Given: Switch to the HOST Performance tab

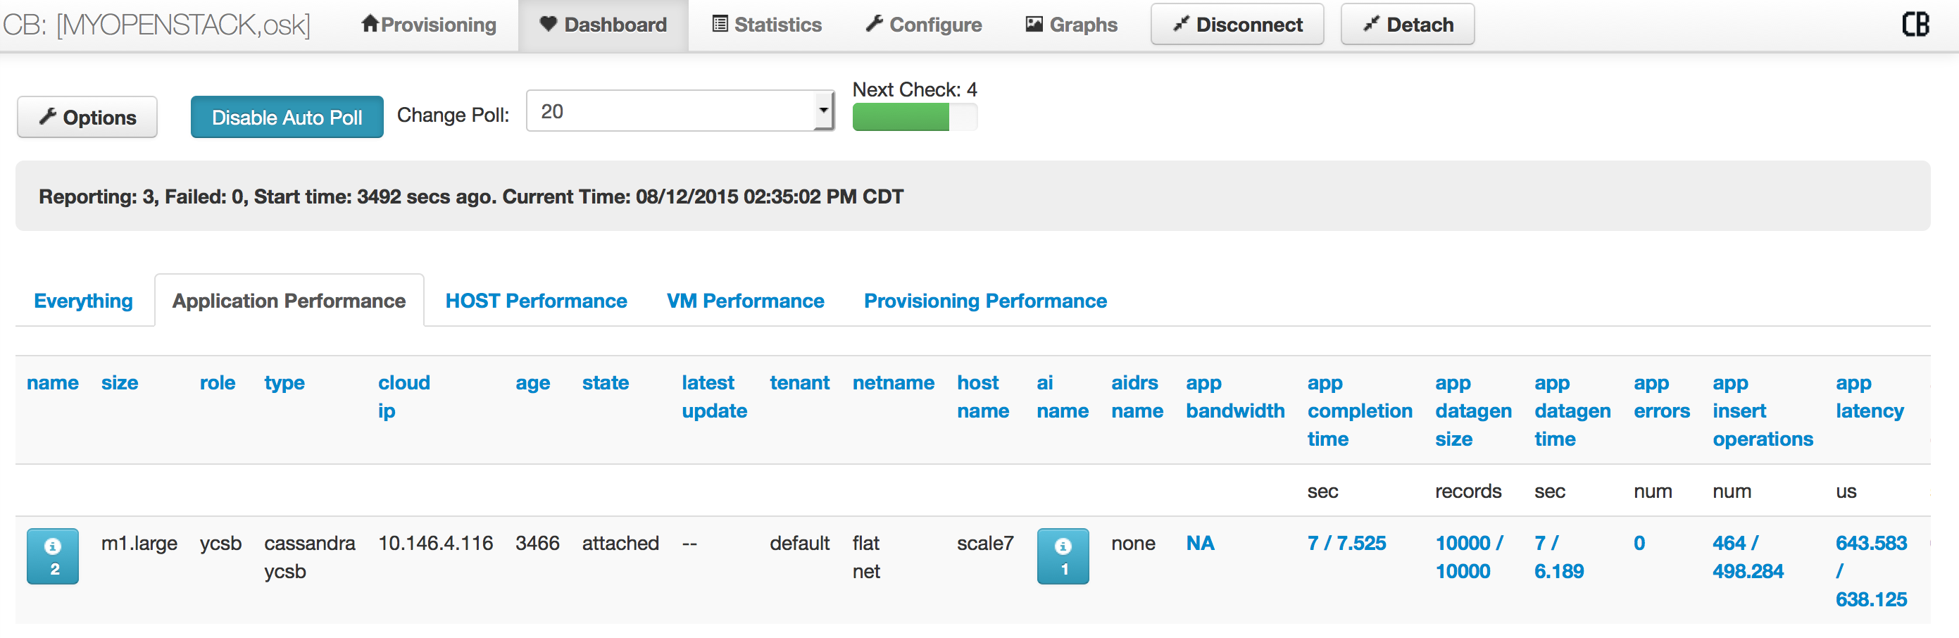Looking at the screenshot, I should click(x=536, y=301).
